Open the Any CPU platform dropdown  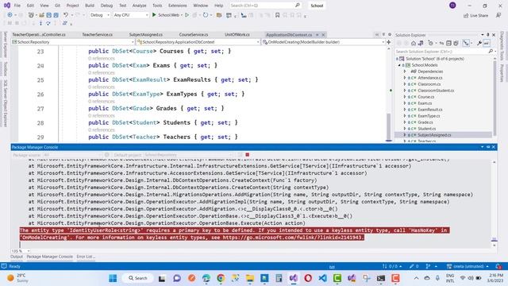click(x=130, y=15)
